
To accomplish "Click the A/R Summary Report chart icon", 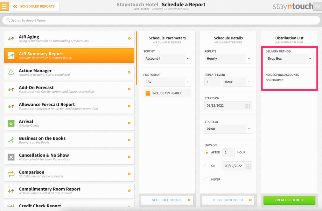I will click(x=11, y=55).
